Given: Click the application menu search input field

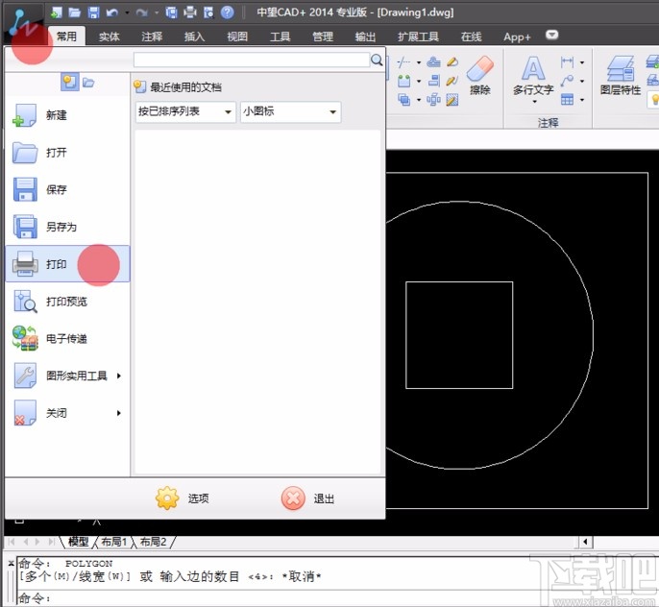Looking at the screenshot, I should point(252,61).
